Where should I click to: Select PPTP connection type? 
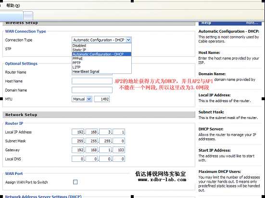[101, 63]
